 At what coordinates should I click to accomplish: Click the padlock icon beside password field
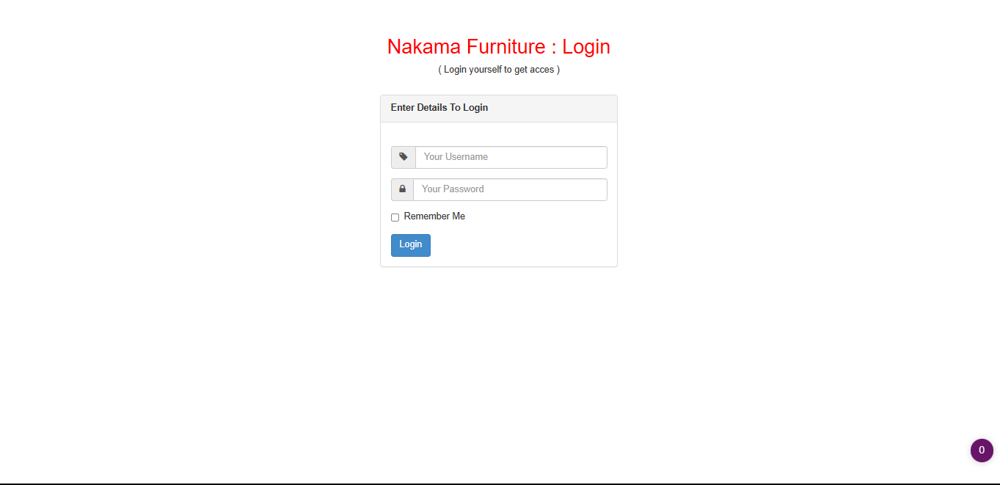click(x=402, y=189)
